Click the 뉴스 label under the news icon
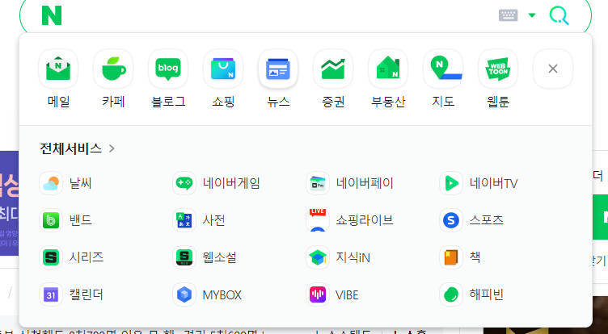 [278, 102]
